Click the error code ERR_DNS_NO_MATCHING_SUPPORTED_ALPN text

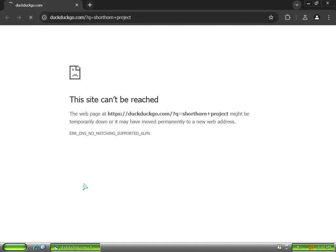point(110,134)
